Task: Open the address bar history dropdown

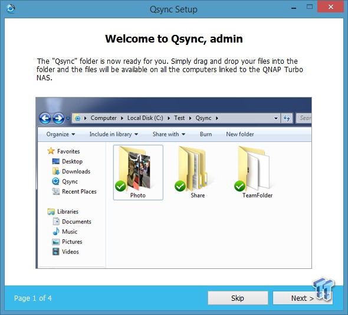Action: tap(276, 118)
